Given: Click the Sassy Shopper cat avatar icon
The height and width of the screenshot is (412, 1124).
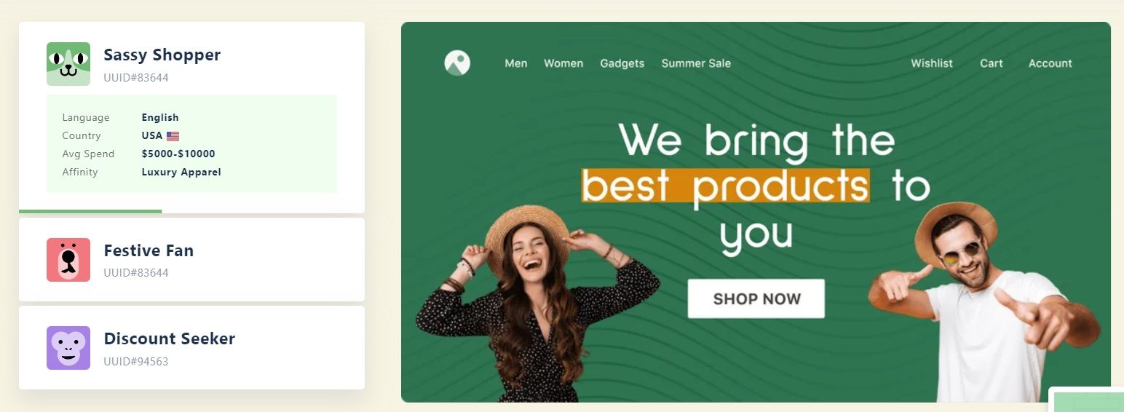Looking at the screenshot, I should [x=68, y=64].
